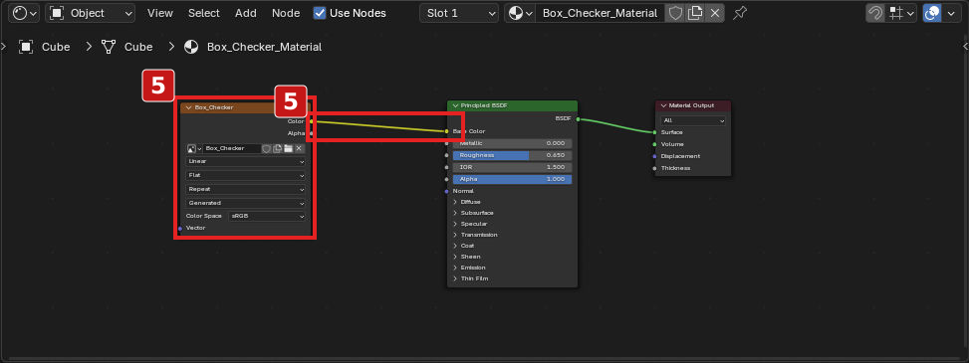Viewport: 969px width, 363px height.
Task: Toggle the Use Nodes checkbox
Action: pos(320,13)
